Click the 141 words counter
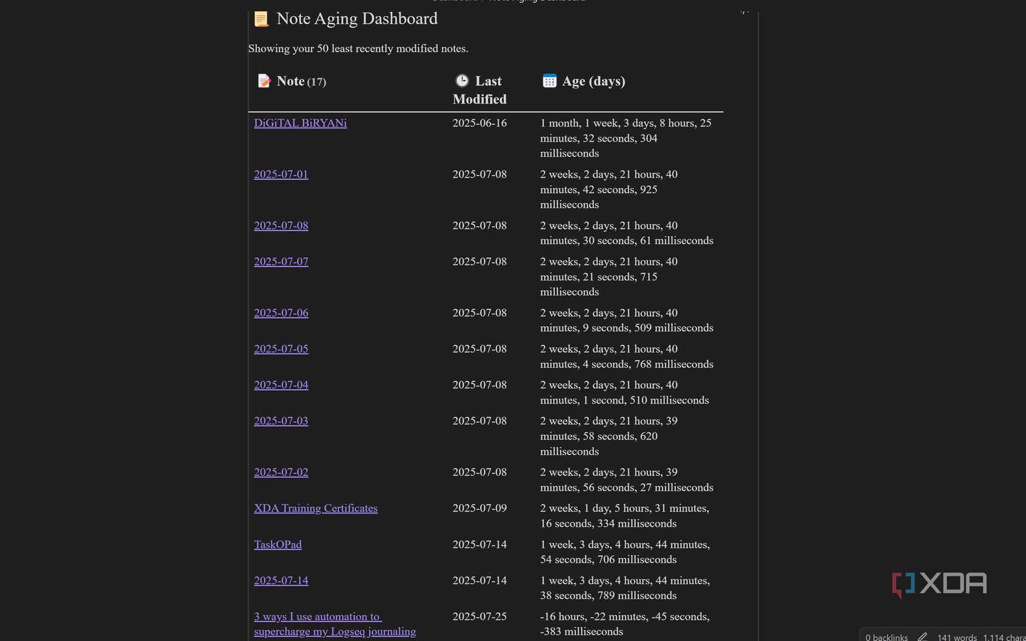The image size is (1026, 641). tap(956, 637)
